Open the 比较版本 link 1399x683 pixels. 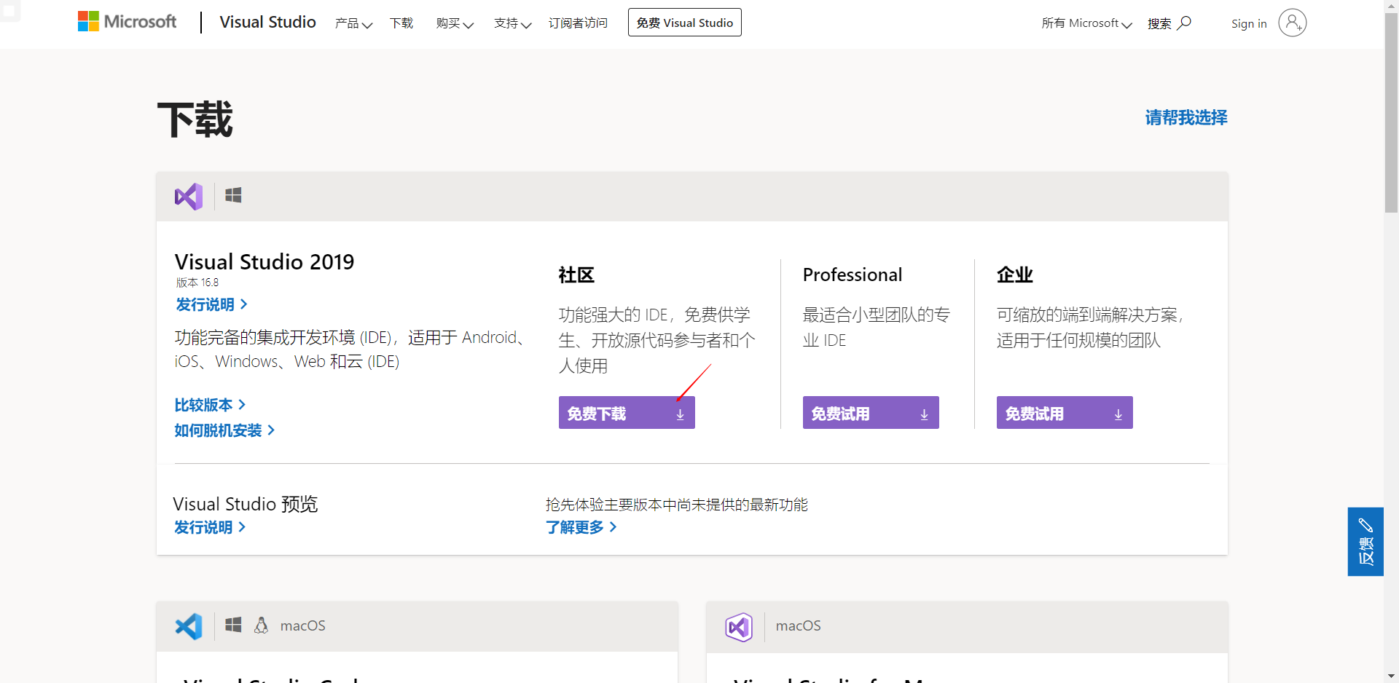(x=210, y=405)
